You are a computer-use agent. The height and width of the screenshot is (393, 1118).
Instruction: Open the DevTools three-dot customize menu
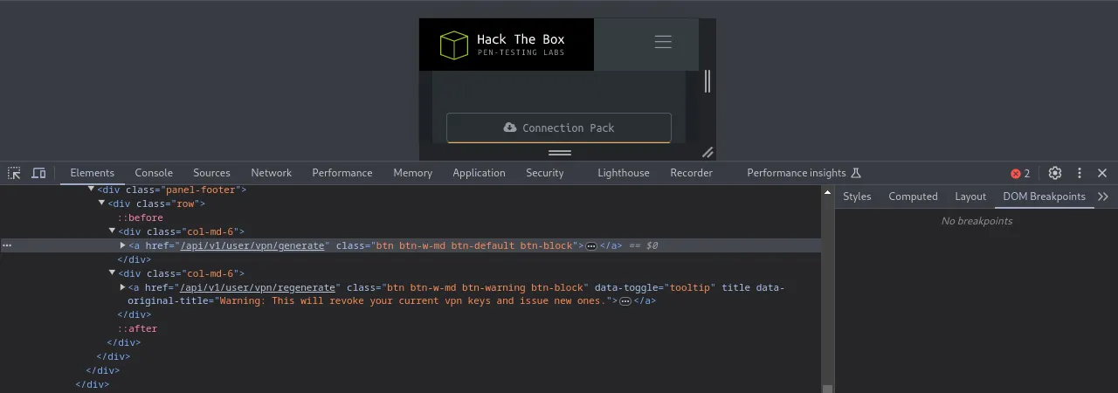click(1080, 173)
